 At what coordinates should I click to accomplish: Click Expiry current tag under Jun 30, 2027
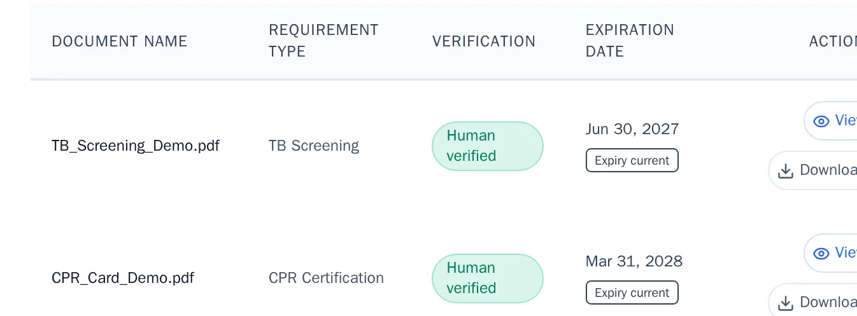pyautogui.click(x=632, y=161)
